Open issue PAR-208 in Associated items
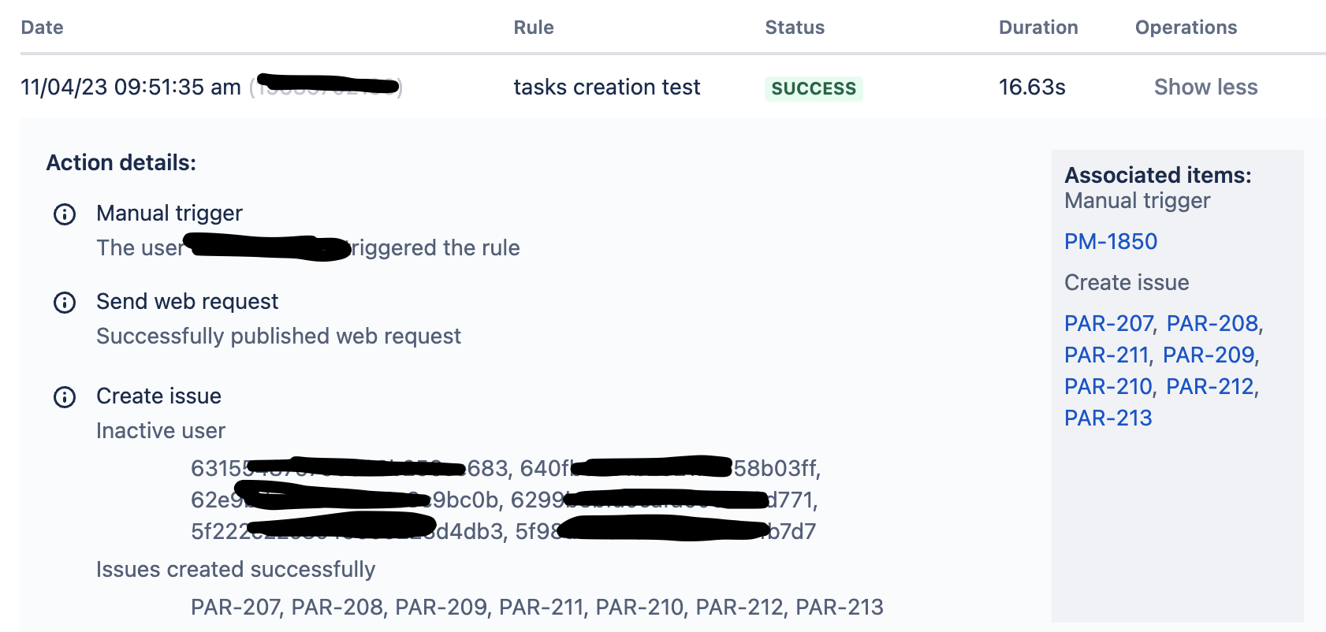The width and height of the screenshot is (1326, 632). pyautogui.click(x=1214, y=324)
